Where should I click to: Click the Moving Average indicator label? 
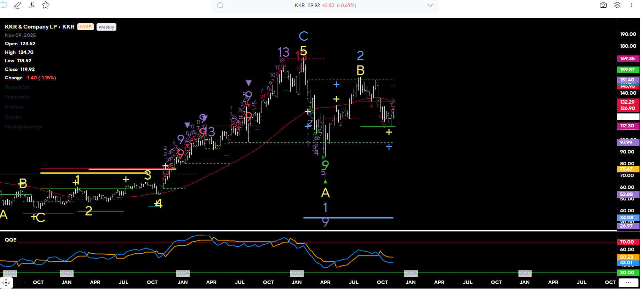tap(24, 127)
